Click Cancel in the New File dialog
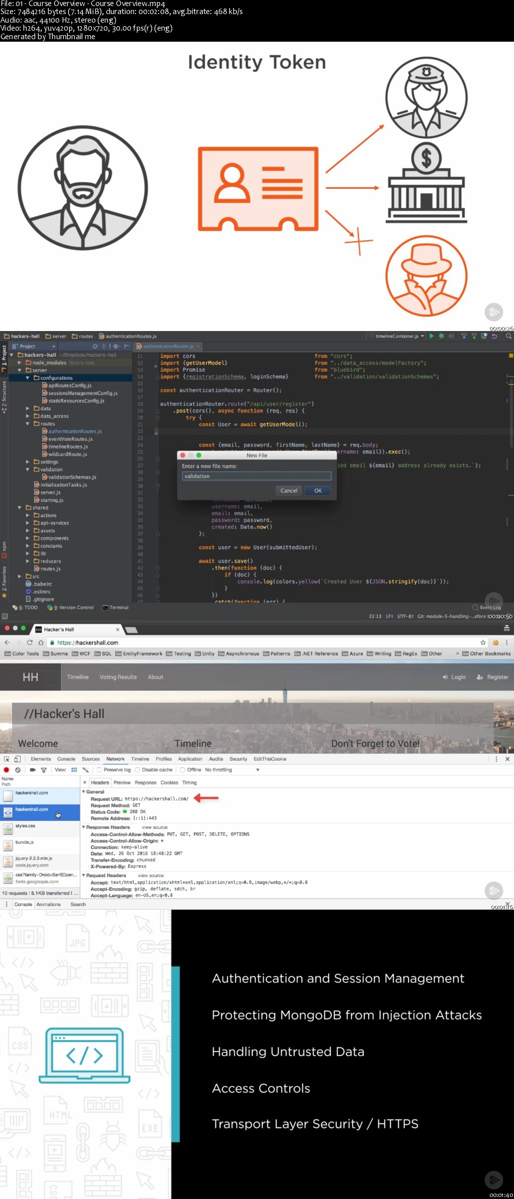Screen dimensions: 514x1199 click(289, 491)
